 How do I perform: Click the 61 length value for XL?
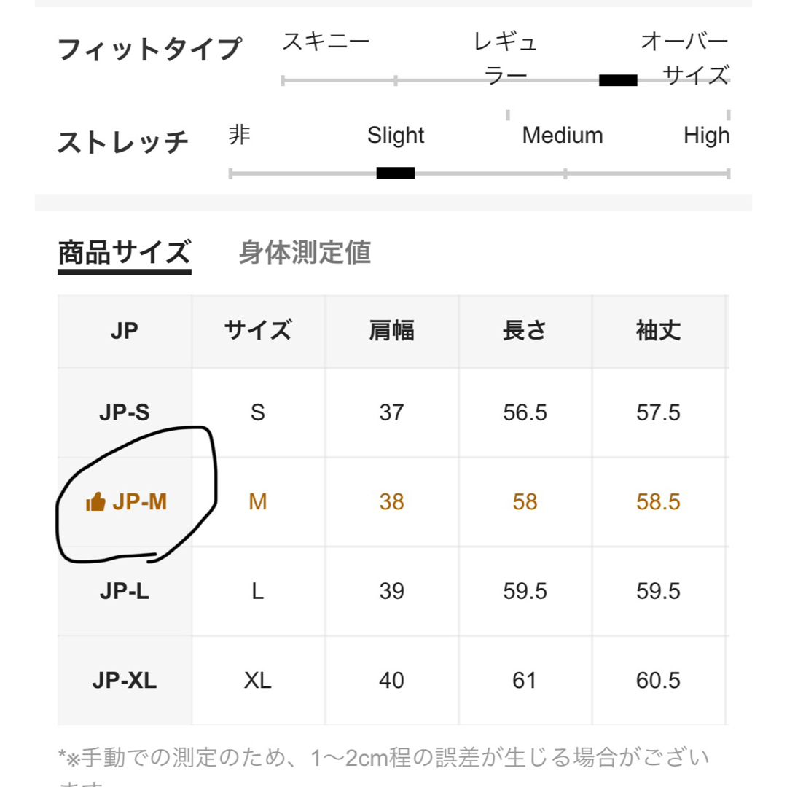click(x=525, y=680)
